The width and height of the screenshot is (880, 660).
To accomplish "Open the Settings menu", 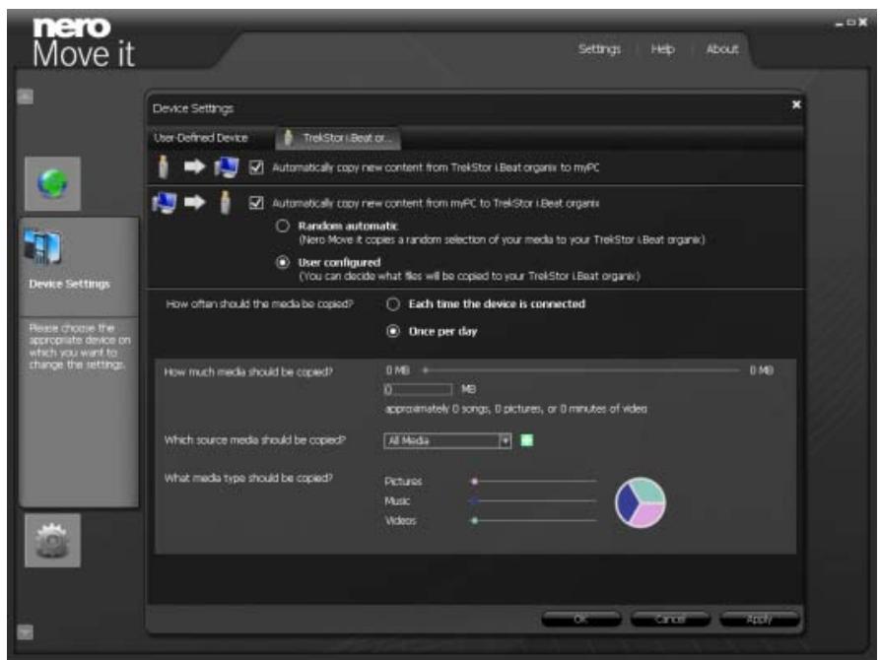I will click(599, 49).
